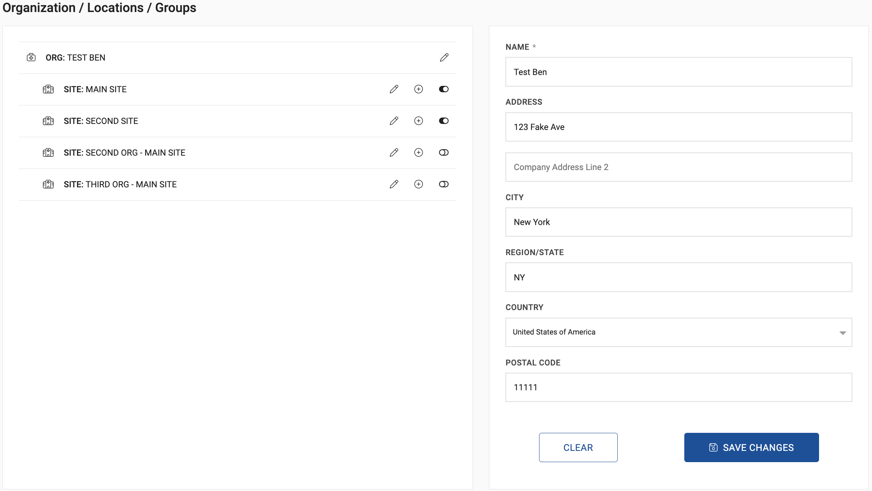Enable the Second Org - Main Site toggle

pos(444,152)
